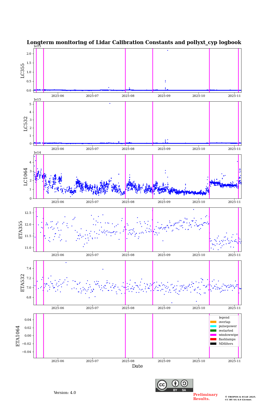Click the BY attribution person icon
268x402 pixels.
click(x=175, y=383)
